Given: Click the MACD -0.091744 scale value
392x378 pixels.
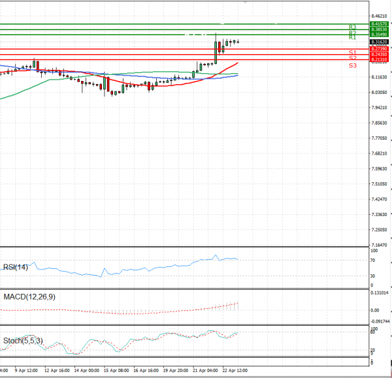Looking at the screenshot, I should (x=380, y=321).
